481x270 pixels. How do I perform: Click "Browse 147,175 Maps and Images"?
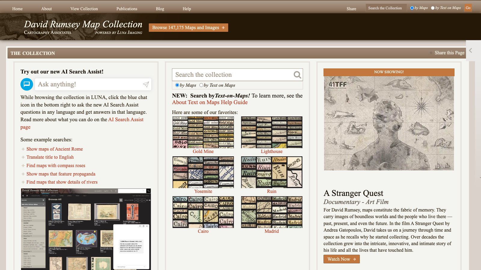(x=188, y=27)
